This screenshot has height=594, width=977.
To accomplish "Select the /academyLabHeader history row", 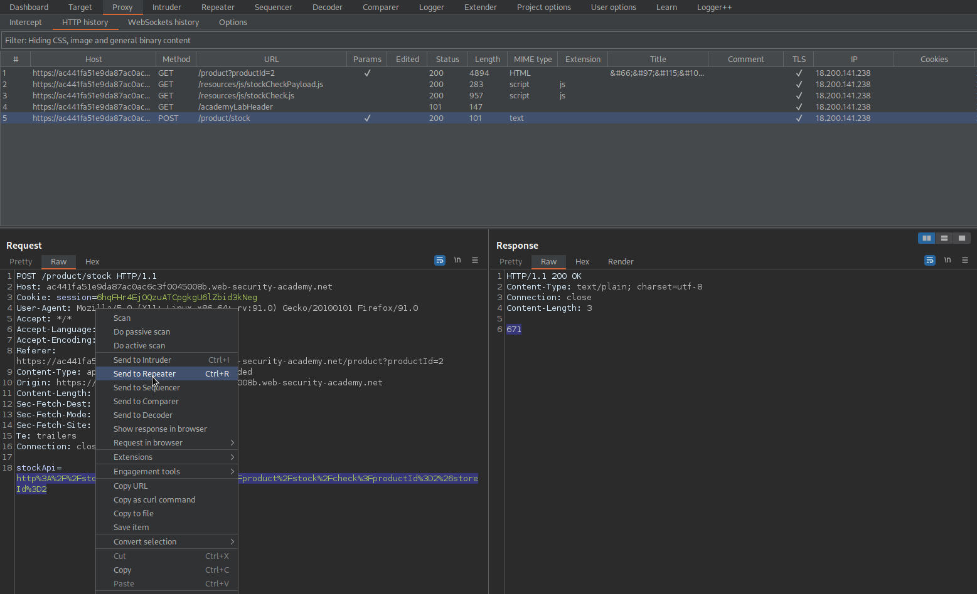I will pos(488,107).
